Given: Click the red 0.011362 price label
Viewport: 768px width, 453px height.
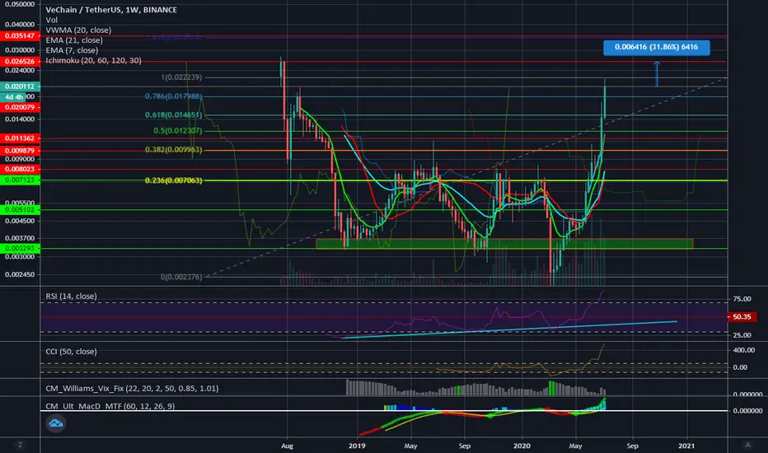Looking at the screenshot, I should pyautogui.click(x=20, y=138).
